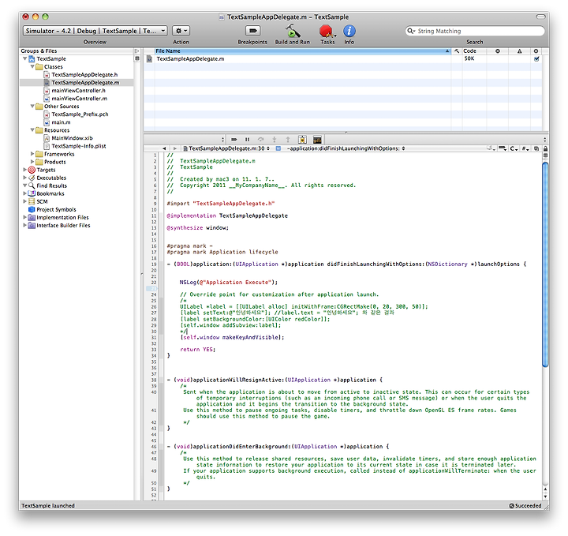The image size is (568, 536).
Task: Sort by the warnings triangle column
Action: click(519, 51)
